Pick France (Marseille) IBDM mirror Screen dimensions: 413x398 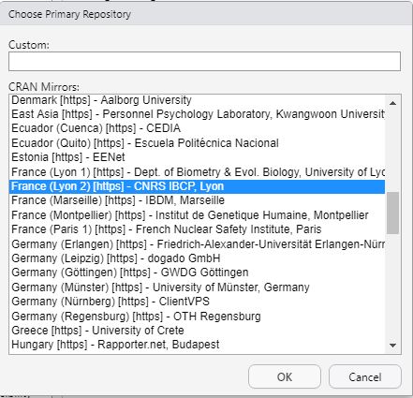tap(197, 200)
